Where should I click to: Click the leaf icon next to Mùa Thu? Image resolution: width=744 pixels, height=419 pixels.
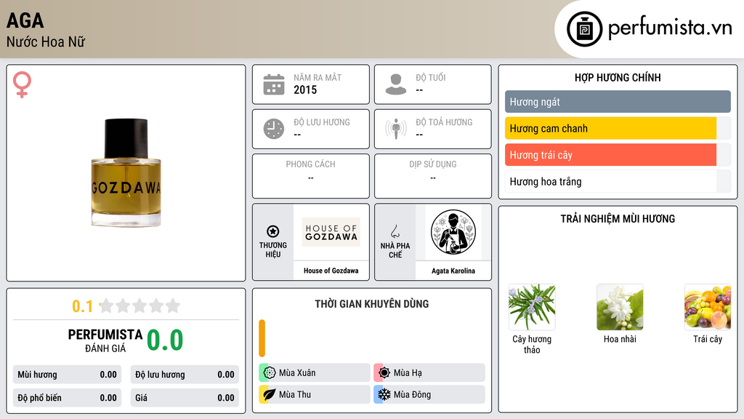[270, 394]
